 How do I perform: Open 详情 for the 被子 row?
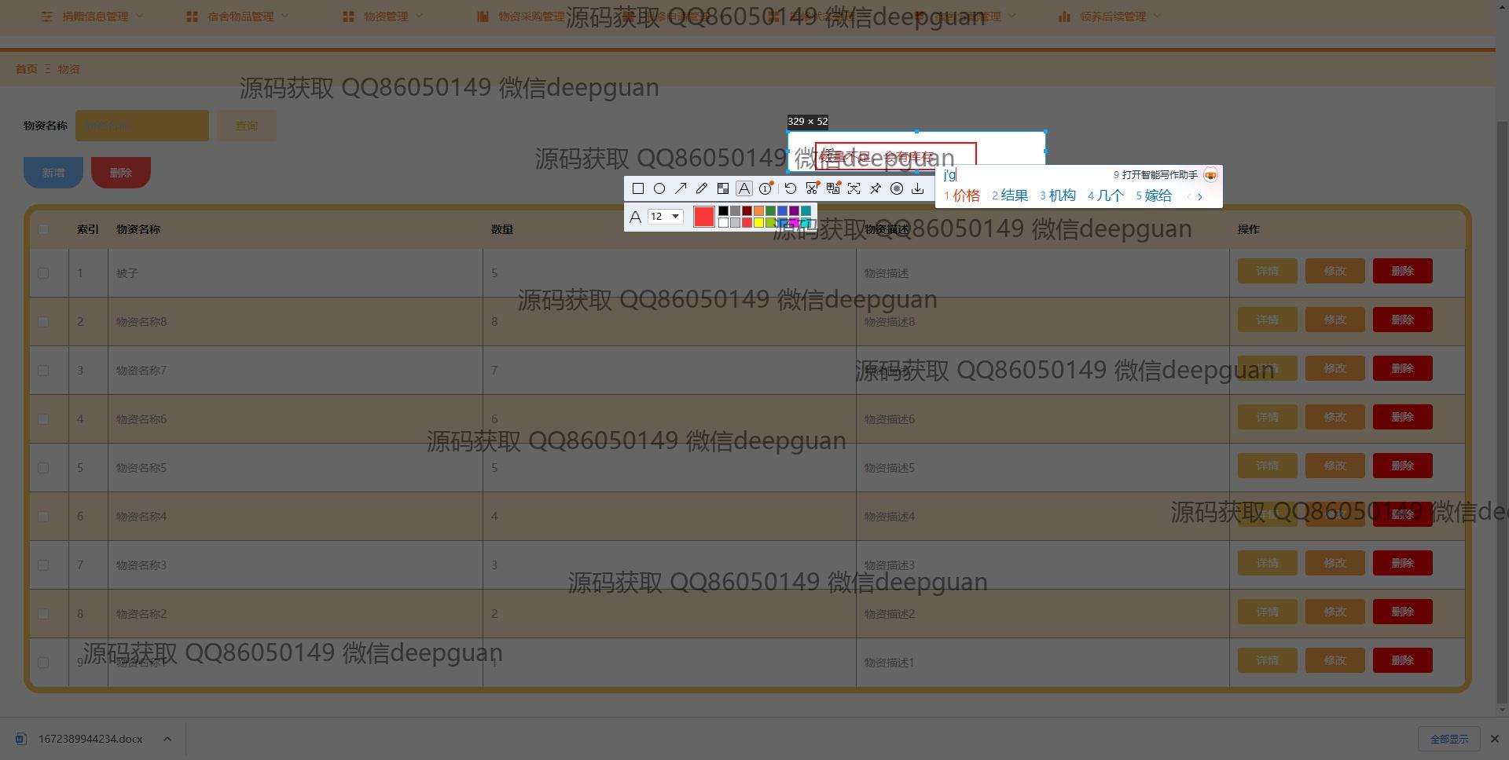click(x=1268, y=271)
